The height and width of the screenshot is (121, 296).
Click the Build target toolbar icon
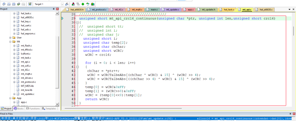point(9,4)
